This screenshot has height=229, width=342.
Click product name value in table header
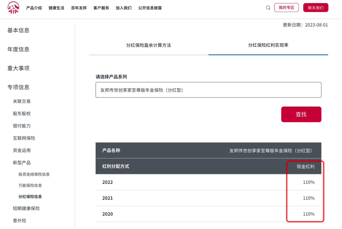click(x=270, y=151)
